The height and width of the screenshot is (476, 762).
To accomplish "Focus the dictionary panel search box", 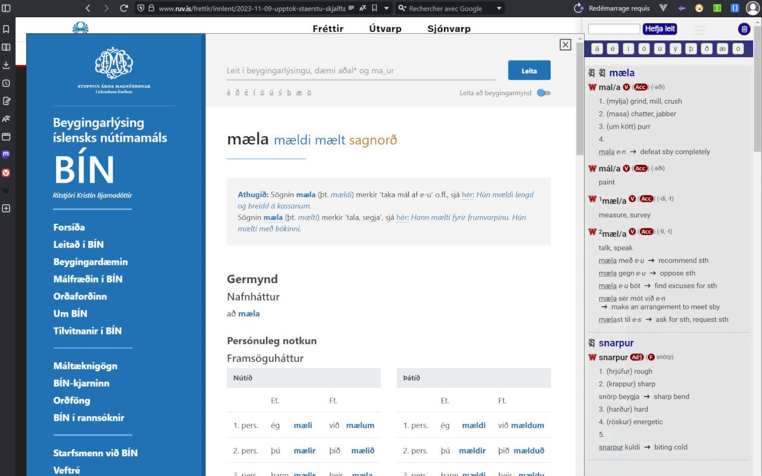I will click(x=614, y=29).
